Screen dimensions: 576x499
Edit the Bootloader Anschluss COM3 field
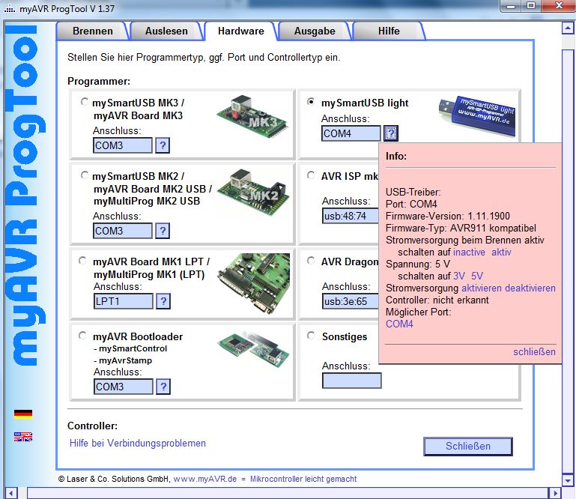(123, 387)
